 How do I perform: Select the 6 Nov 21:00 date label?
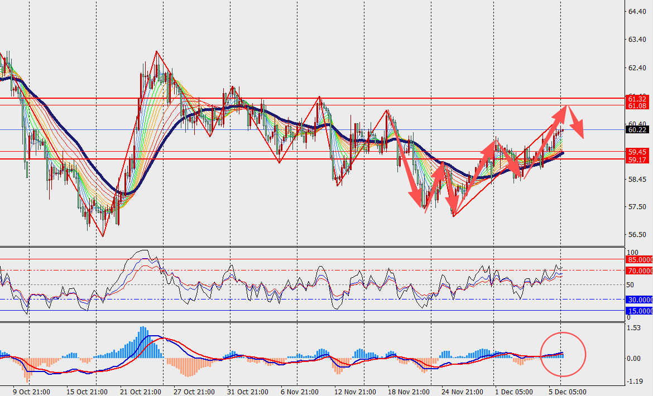point(299,391)
